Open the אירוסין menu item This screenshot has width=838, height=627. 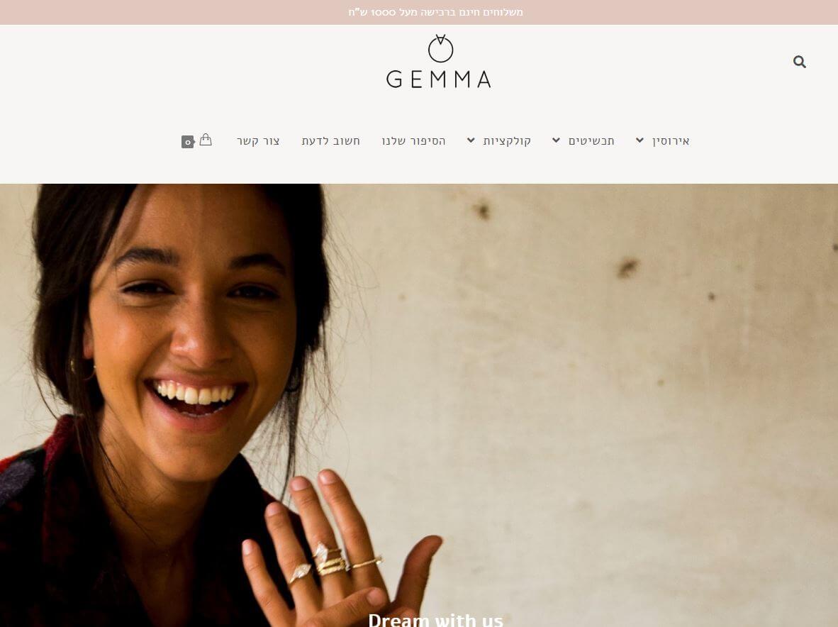tap(671, 141)
